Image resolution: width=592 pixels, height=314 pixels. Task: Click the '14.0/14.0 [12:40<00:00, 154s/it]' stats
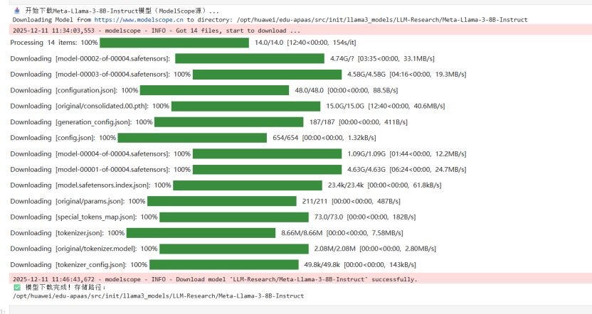[305, 43]
